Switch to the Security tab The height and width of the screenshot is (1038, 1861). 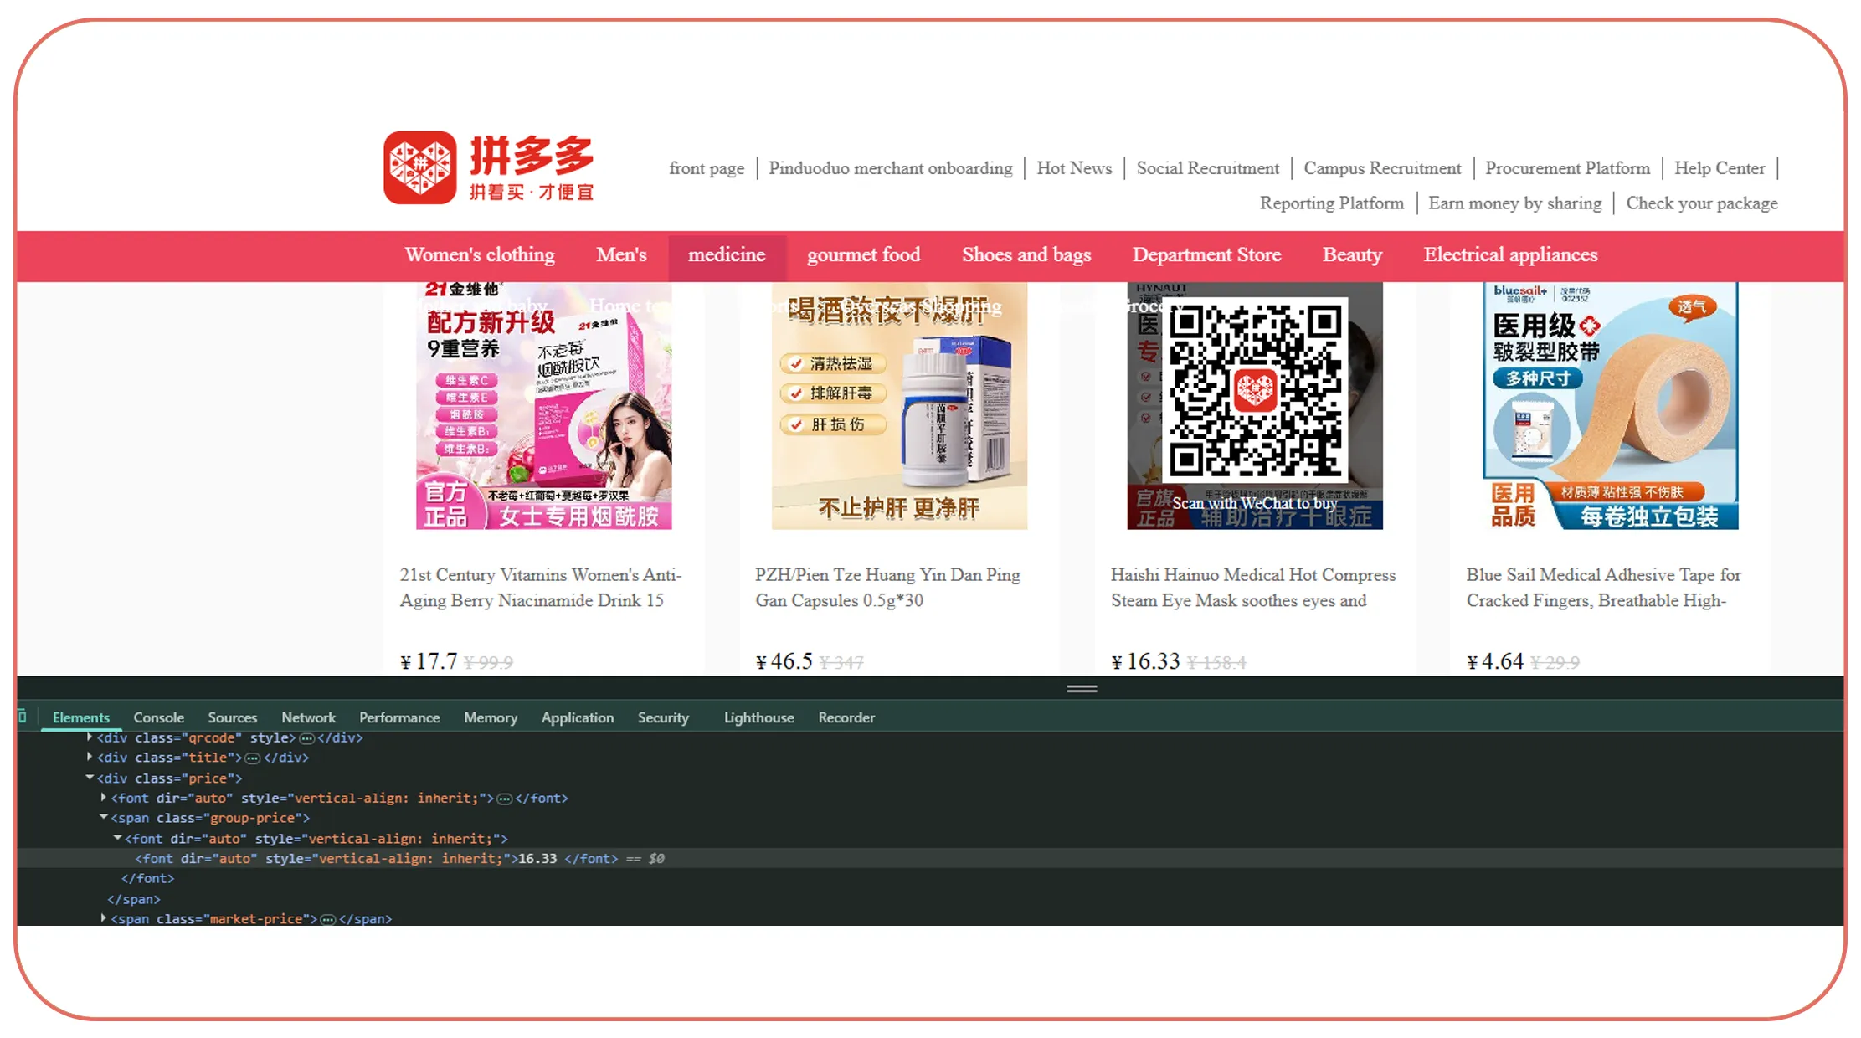click(663, 717)
